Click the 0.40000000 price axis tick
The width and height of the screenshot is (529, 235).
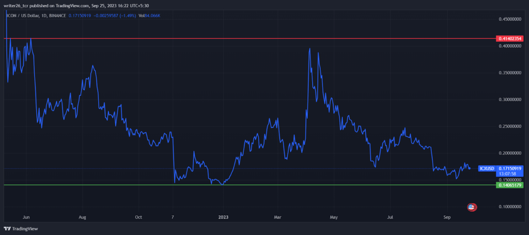[510, 46]
